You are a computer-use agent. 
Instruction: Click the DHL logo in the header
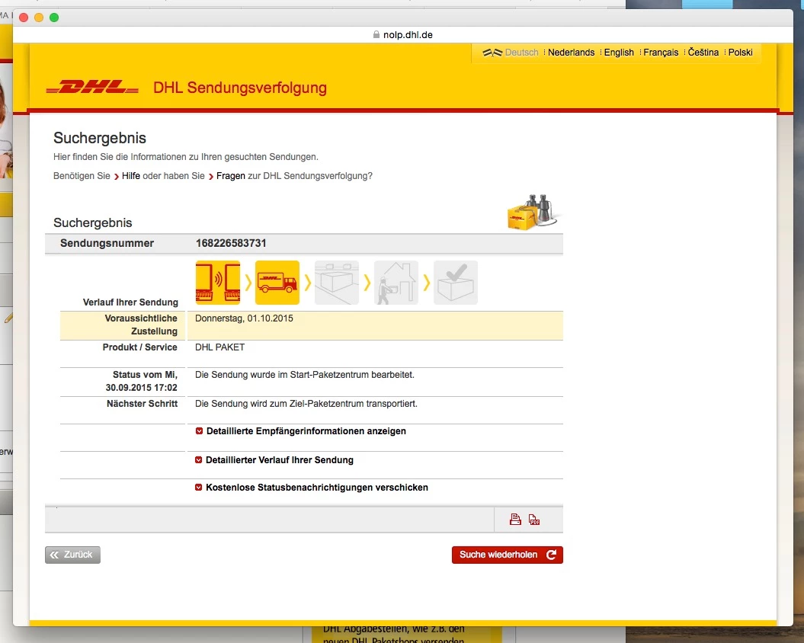92,87
